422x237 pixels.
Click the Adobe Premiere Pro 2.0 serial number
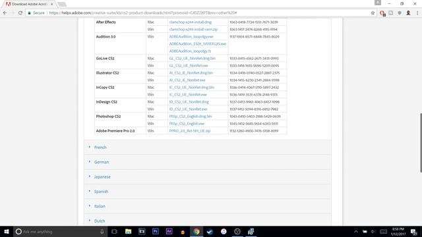(254, 131)
